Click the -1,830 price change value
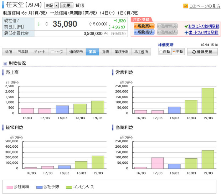The height and width of the screenshot is (195, 221). [120, 21]
